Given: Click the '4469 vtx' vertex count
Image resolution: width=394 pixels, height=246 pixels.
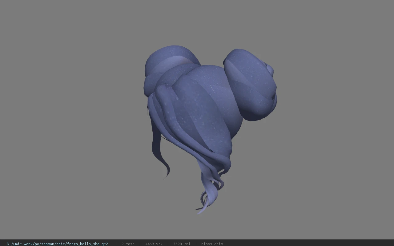Looking at the screenshot, I should (154, 244).
